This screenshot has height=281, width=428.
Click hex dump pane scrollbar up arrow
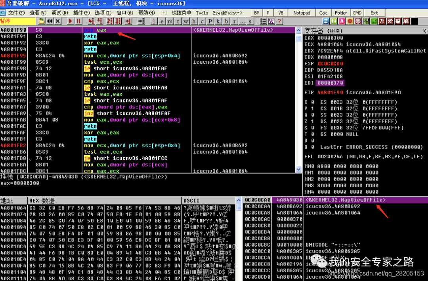pos(239,200)
